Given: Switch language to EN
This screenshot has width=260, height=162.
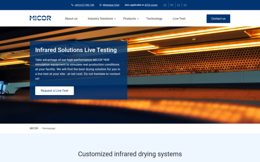Looking at the screenshot, I should [x=172, y=5].
